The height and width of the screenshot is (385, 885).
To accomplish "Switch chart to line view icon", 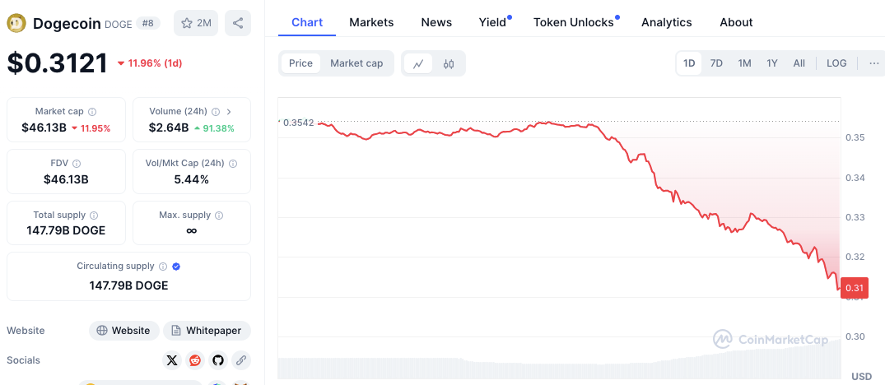I will coord(418,63).
